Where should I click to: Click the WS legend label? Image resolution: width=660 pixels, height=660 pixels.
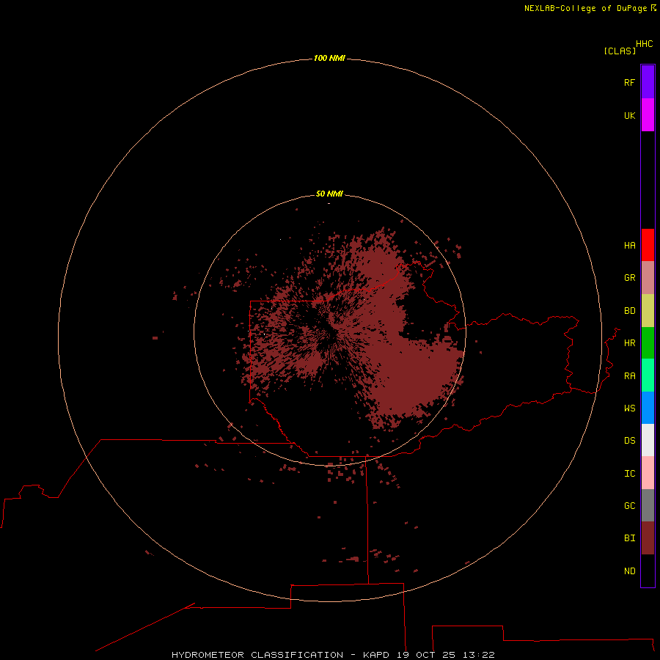tap(629, 408)
